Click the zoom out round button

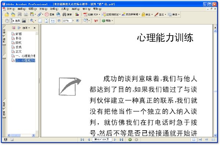tap(59, 21)
